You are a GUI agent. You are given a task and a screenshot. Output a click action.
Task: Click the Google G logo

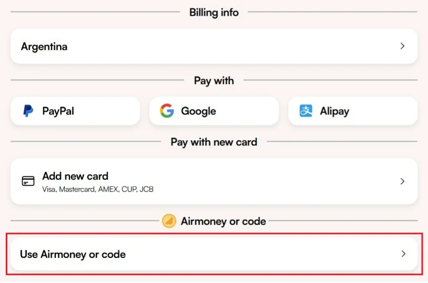point(167,111)
